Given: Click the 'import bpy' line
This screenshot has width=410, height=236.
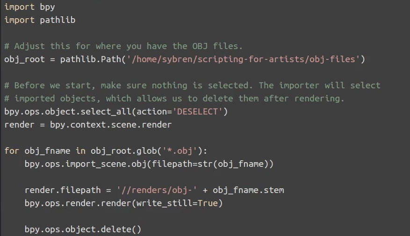Looking at the screenshot, I should [x=29, y=7].
